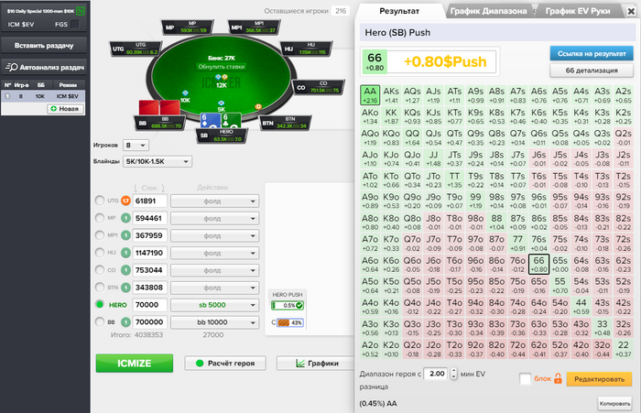Click the orange 17 badge next to UTG
Screen dimensions: 641x413
click(x=125, y=201)
